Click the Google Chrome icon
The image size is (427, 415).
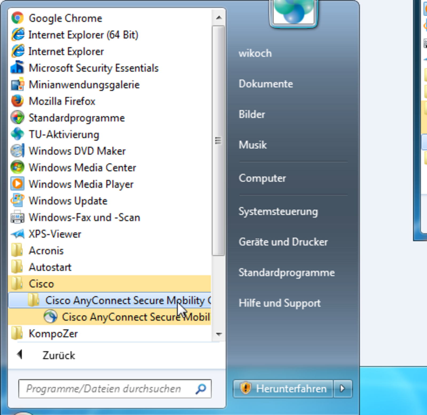point(17,18)
